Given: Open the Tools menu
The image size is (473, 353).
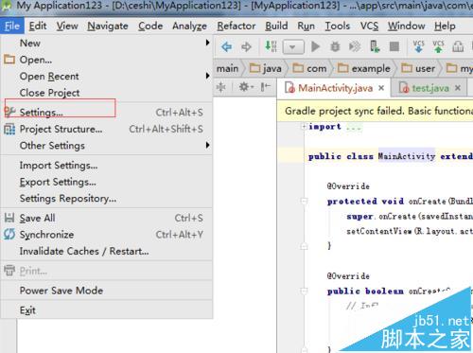Looking at the screenshot, I should (338, 26).
